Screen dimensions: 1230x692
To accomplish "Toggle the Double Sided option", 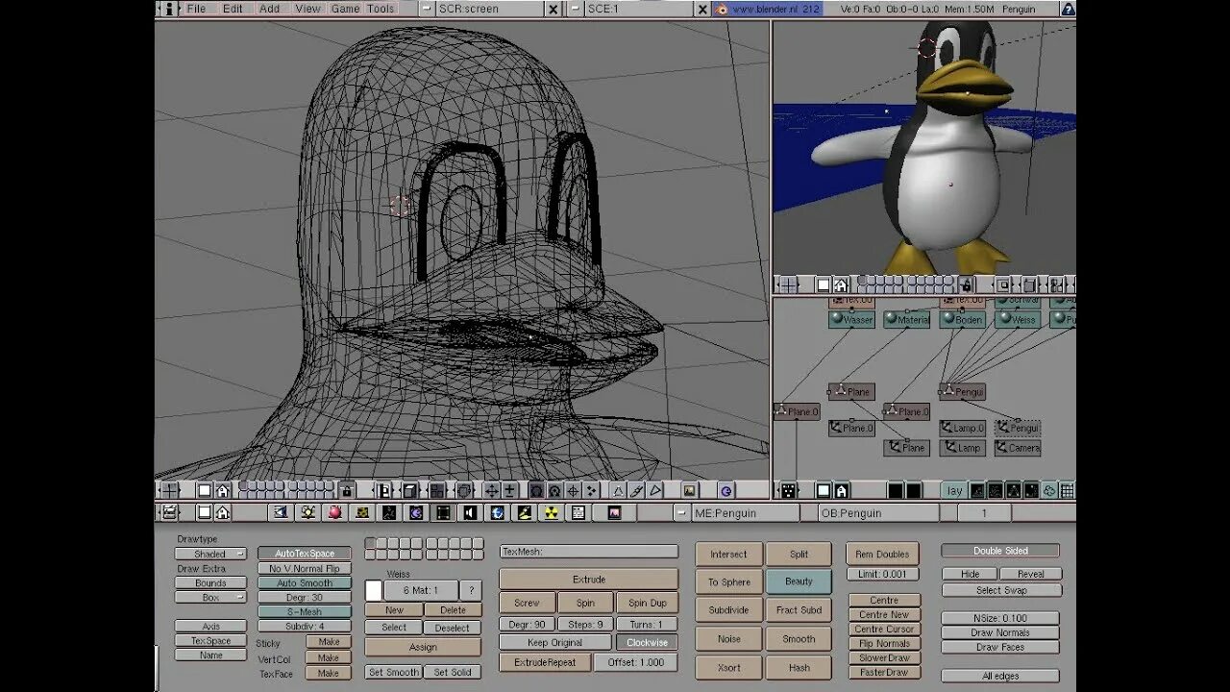I will pos(1000,551).
